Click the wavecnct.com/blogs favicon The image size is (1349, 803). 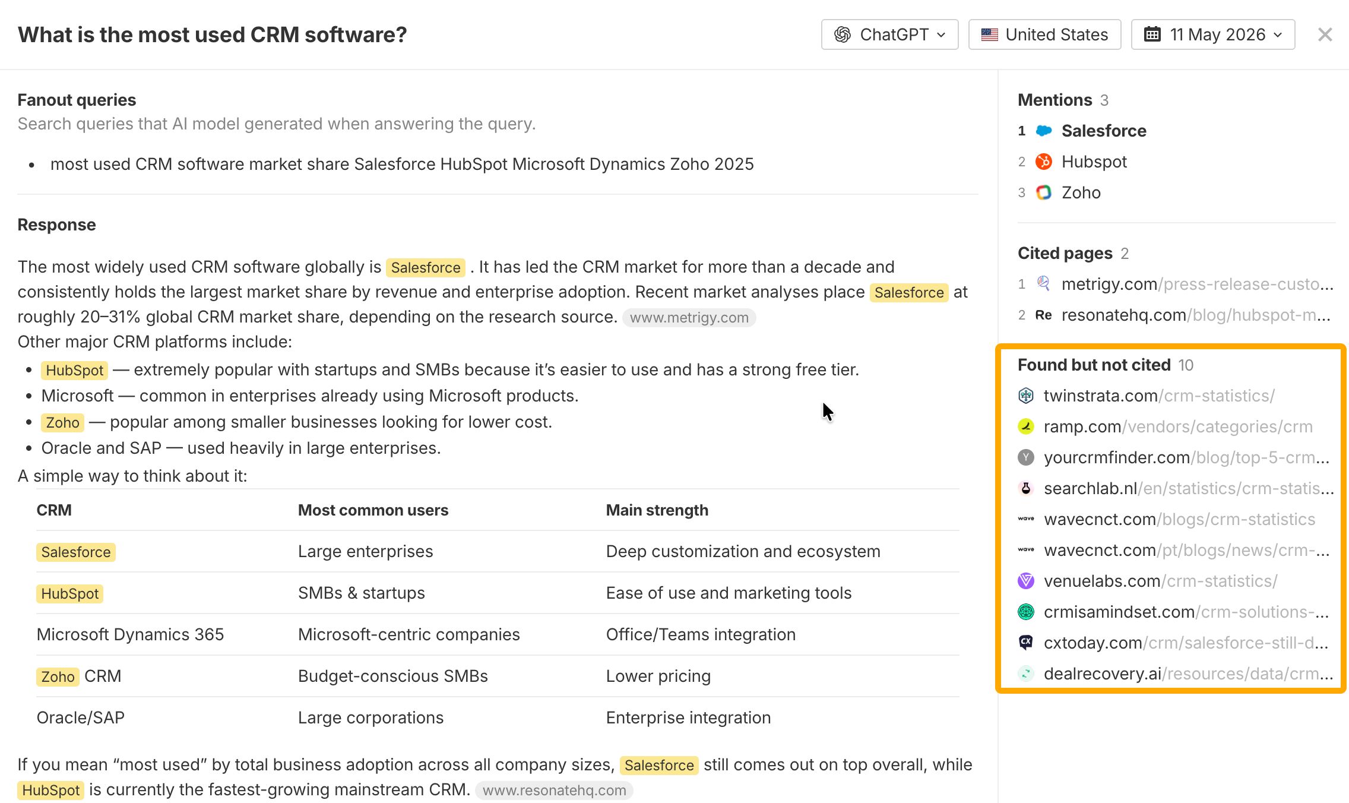(1026, 519)
